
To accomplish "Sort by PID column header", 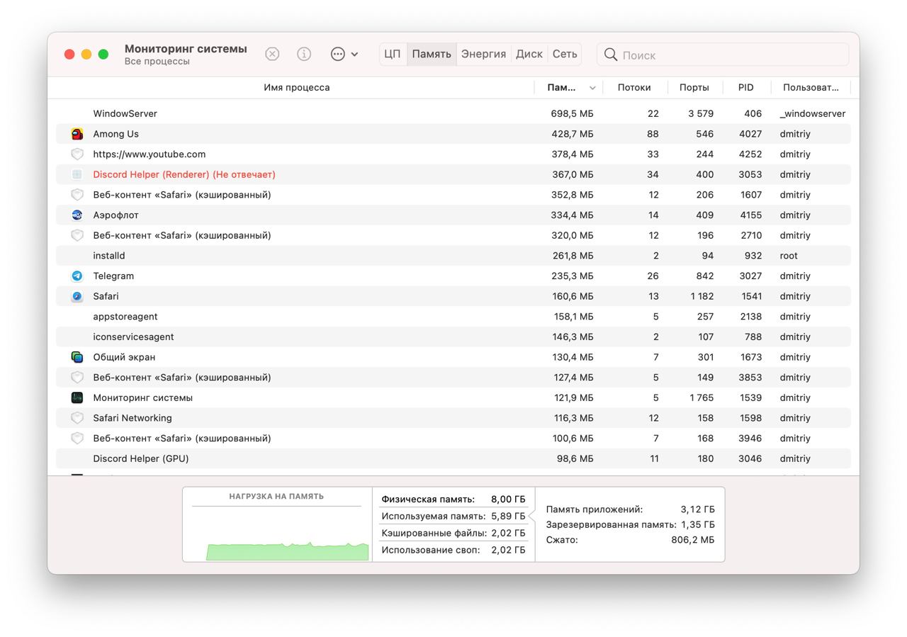I will click(745, 87).
